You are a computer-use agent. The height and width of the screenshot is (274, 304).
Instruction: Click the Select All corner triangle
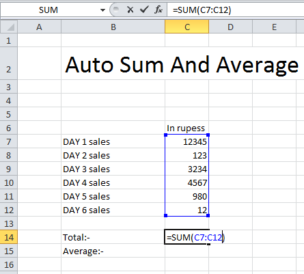(x=9, y=27)
